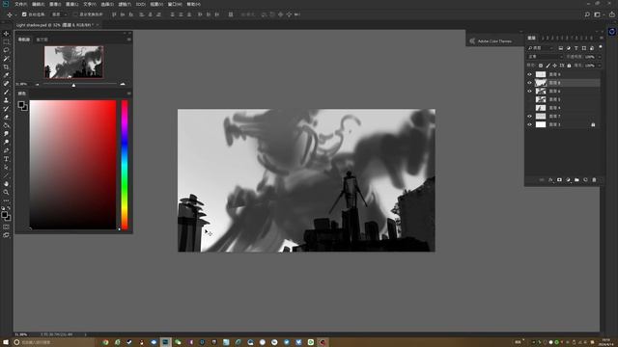Image resolution: width=618 pixels, height=347 pixels.
Task: Open the Layer menu
Action: pos(71,4)
